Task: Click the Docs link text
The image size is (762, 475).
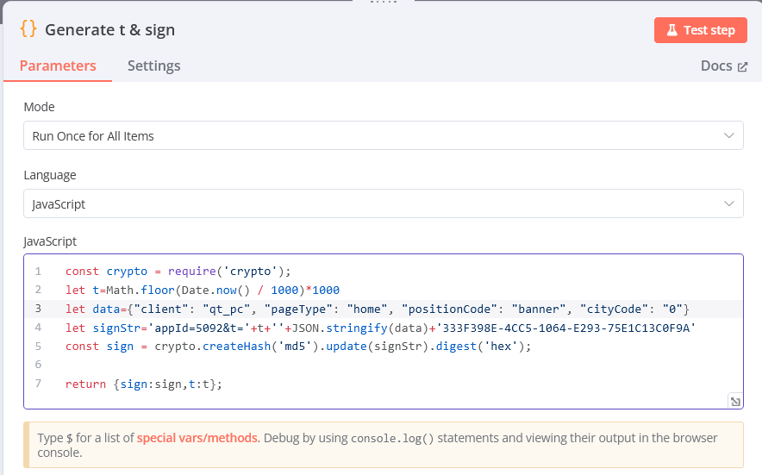Action: coord(715,66)
